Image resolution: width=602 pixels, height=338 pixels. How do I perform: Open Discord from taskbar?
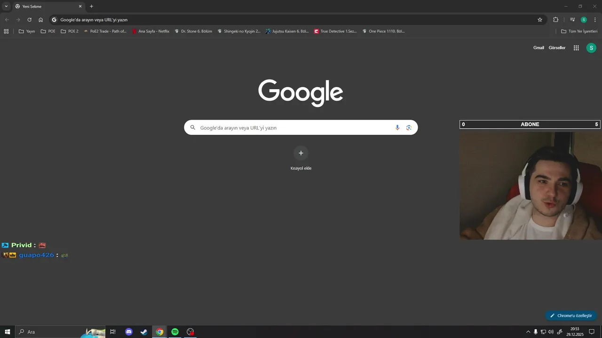[129, 332]
